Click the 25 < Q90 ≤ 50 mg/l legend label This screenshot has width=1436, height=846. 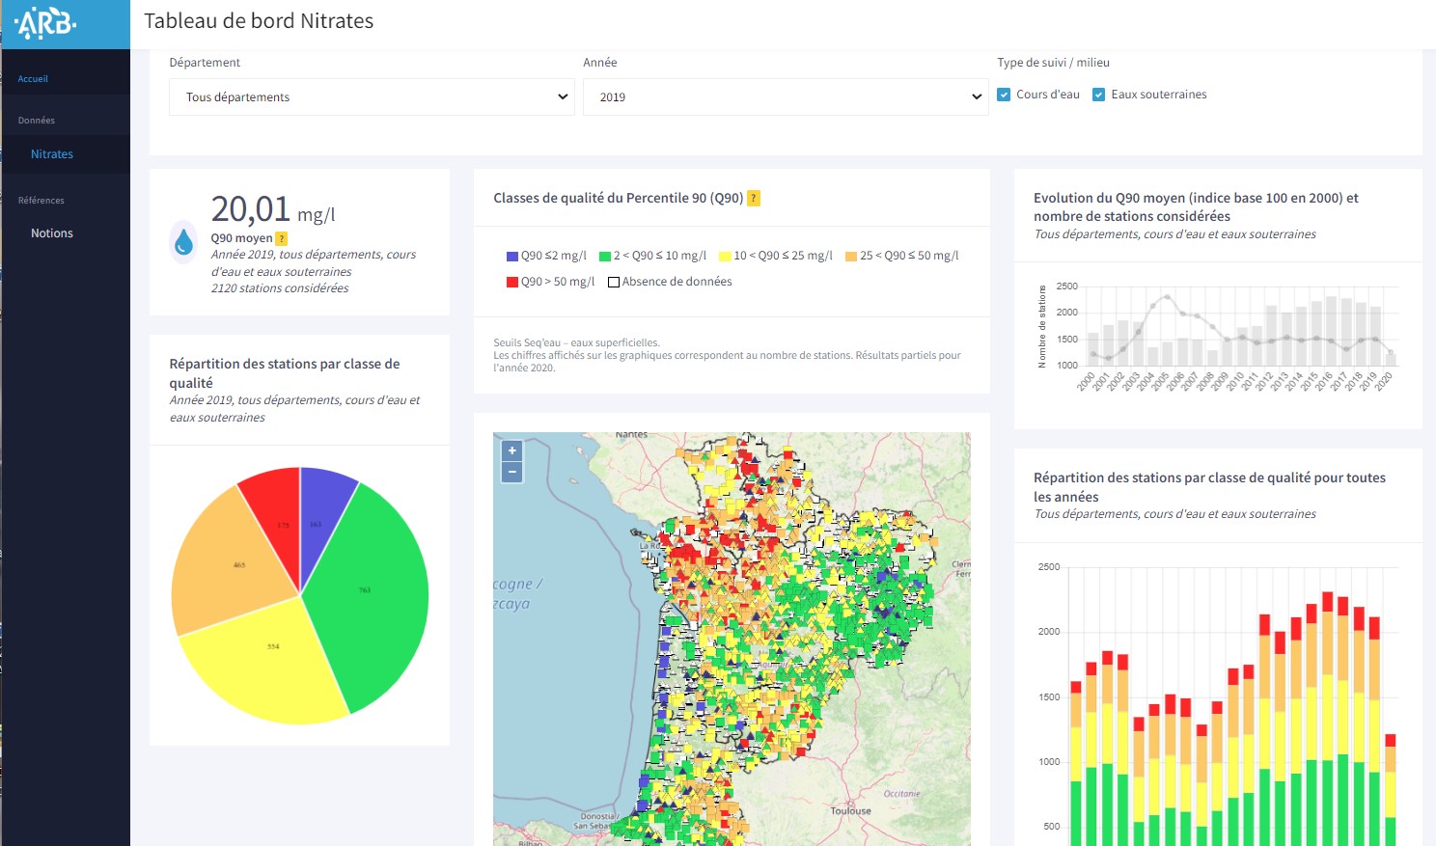(x=909, y=256)
